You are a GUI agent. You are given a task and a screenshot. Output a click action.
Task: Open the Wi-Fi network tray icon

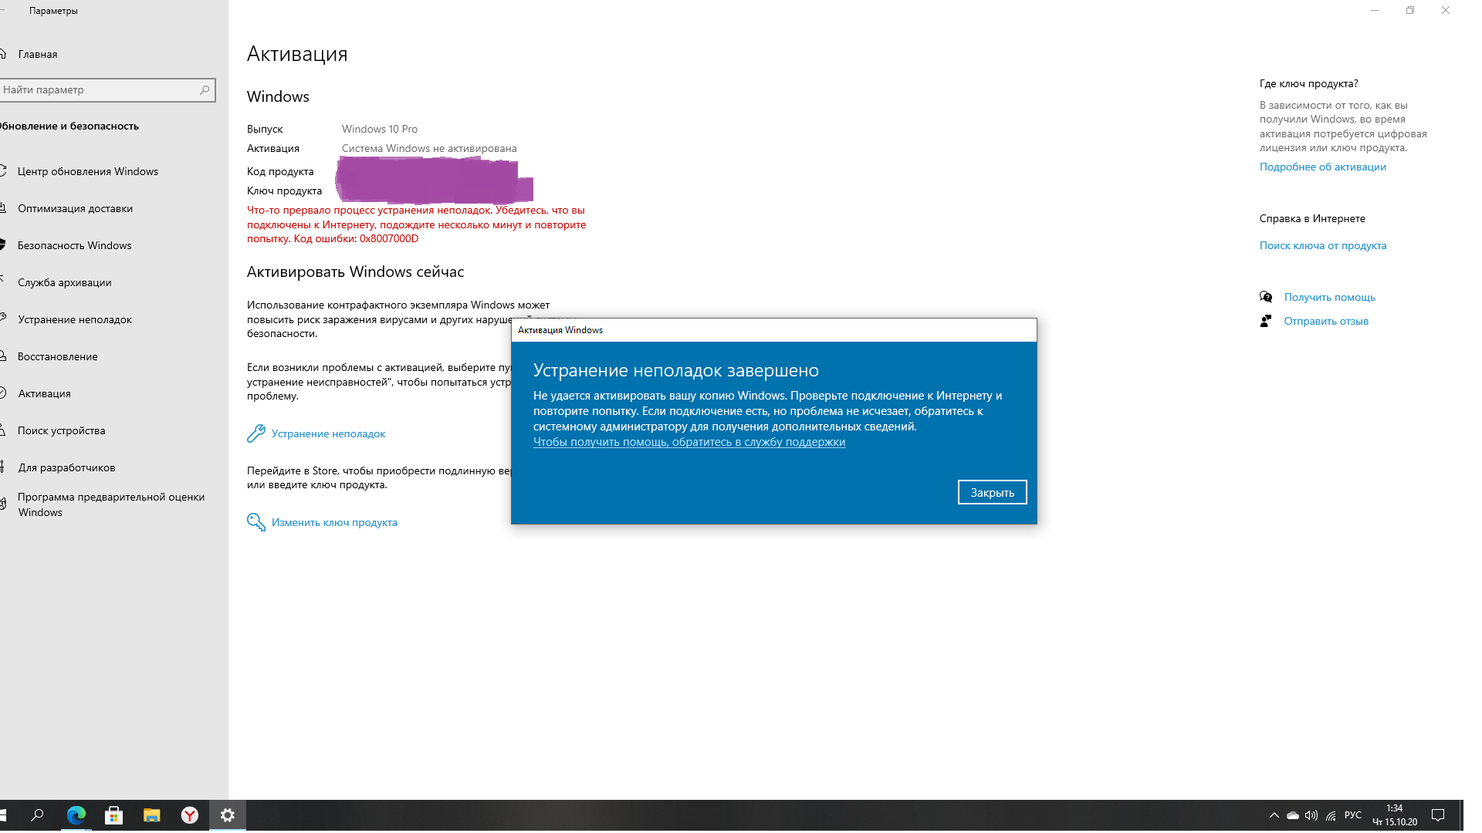click(x=1331, y=815)
